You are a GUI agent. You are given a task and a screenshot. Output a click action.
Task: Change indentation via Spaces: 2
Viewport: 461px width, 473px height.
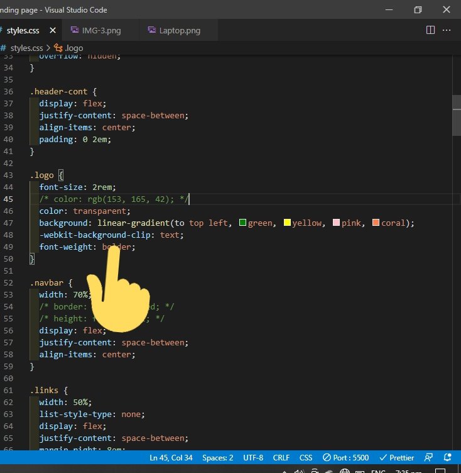[218, 458]
